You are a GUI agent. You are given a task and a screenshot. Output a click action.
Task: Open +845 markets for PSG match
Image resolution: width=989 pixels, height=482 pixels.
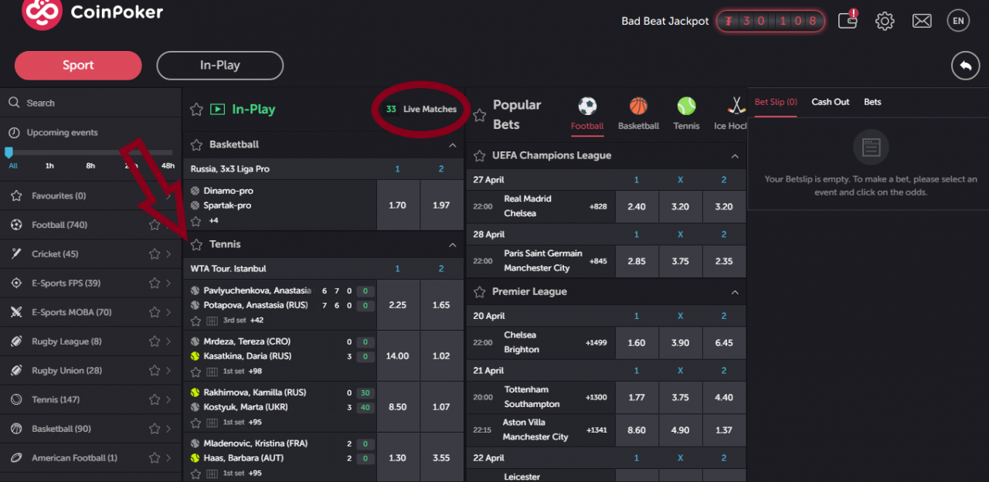click(x=598, y=261)
